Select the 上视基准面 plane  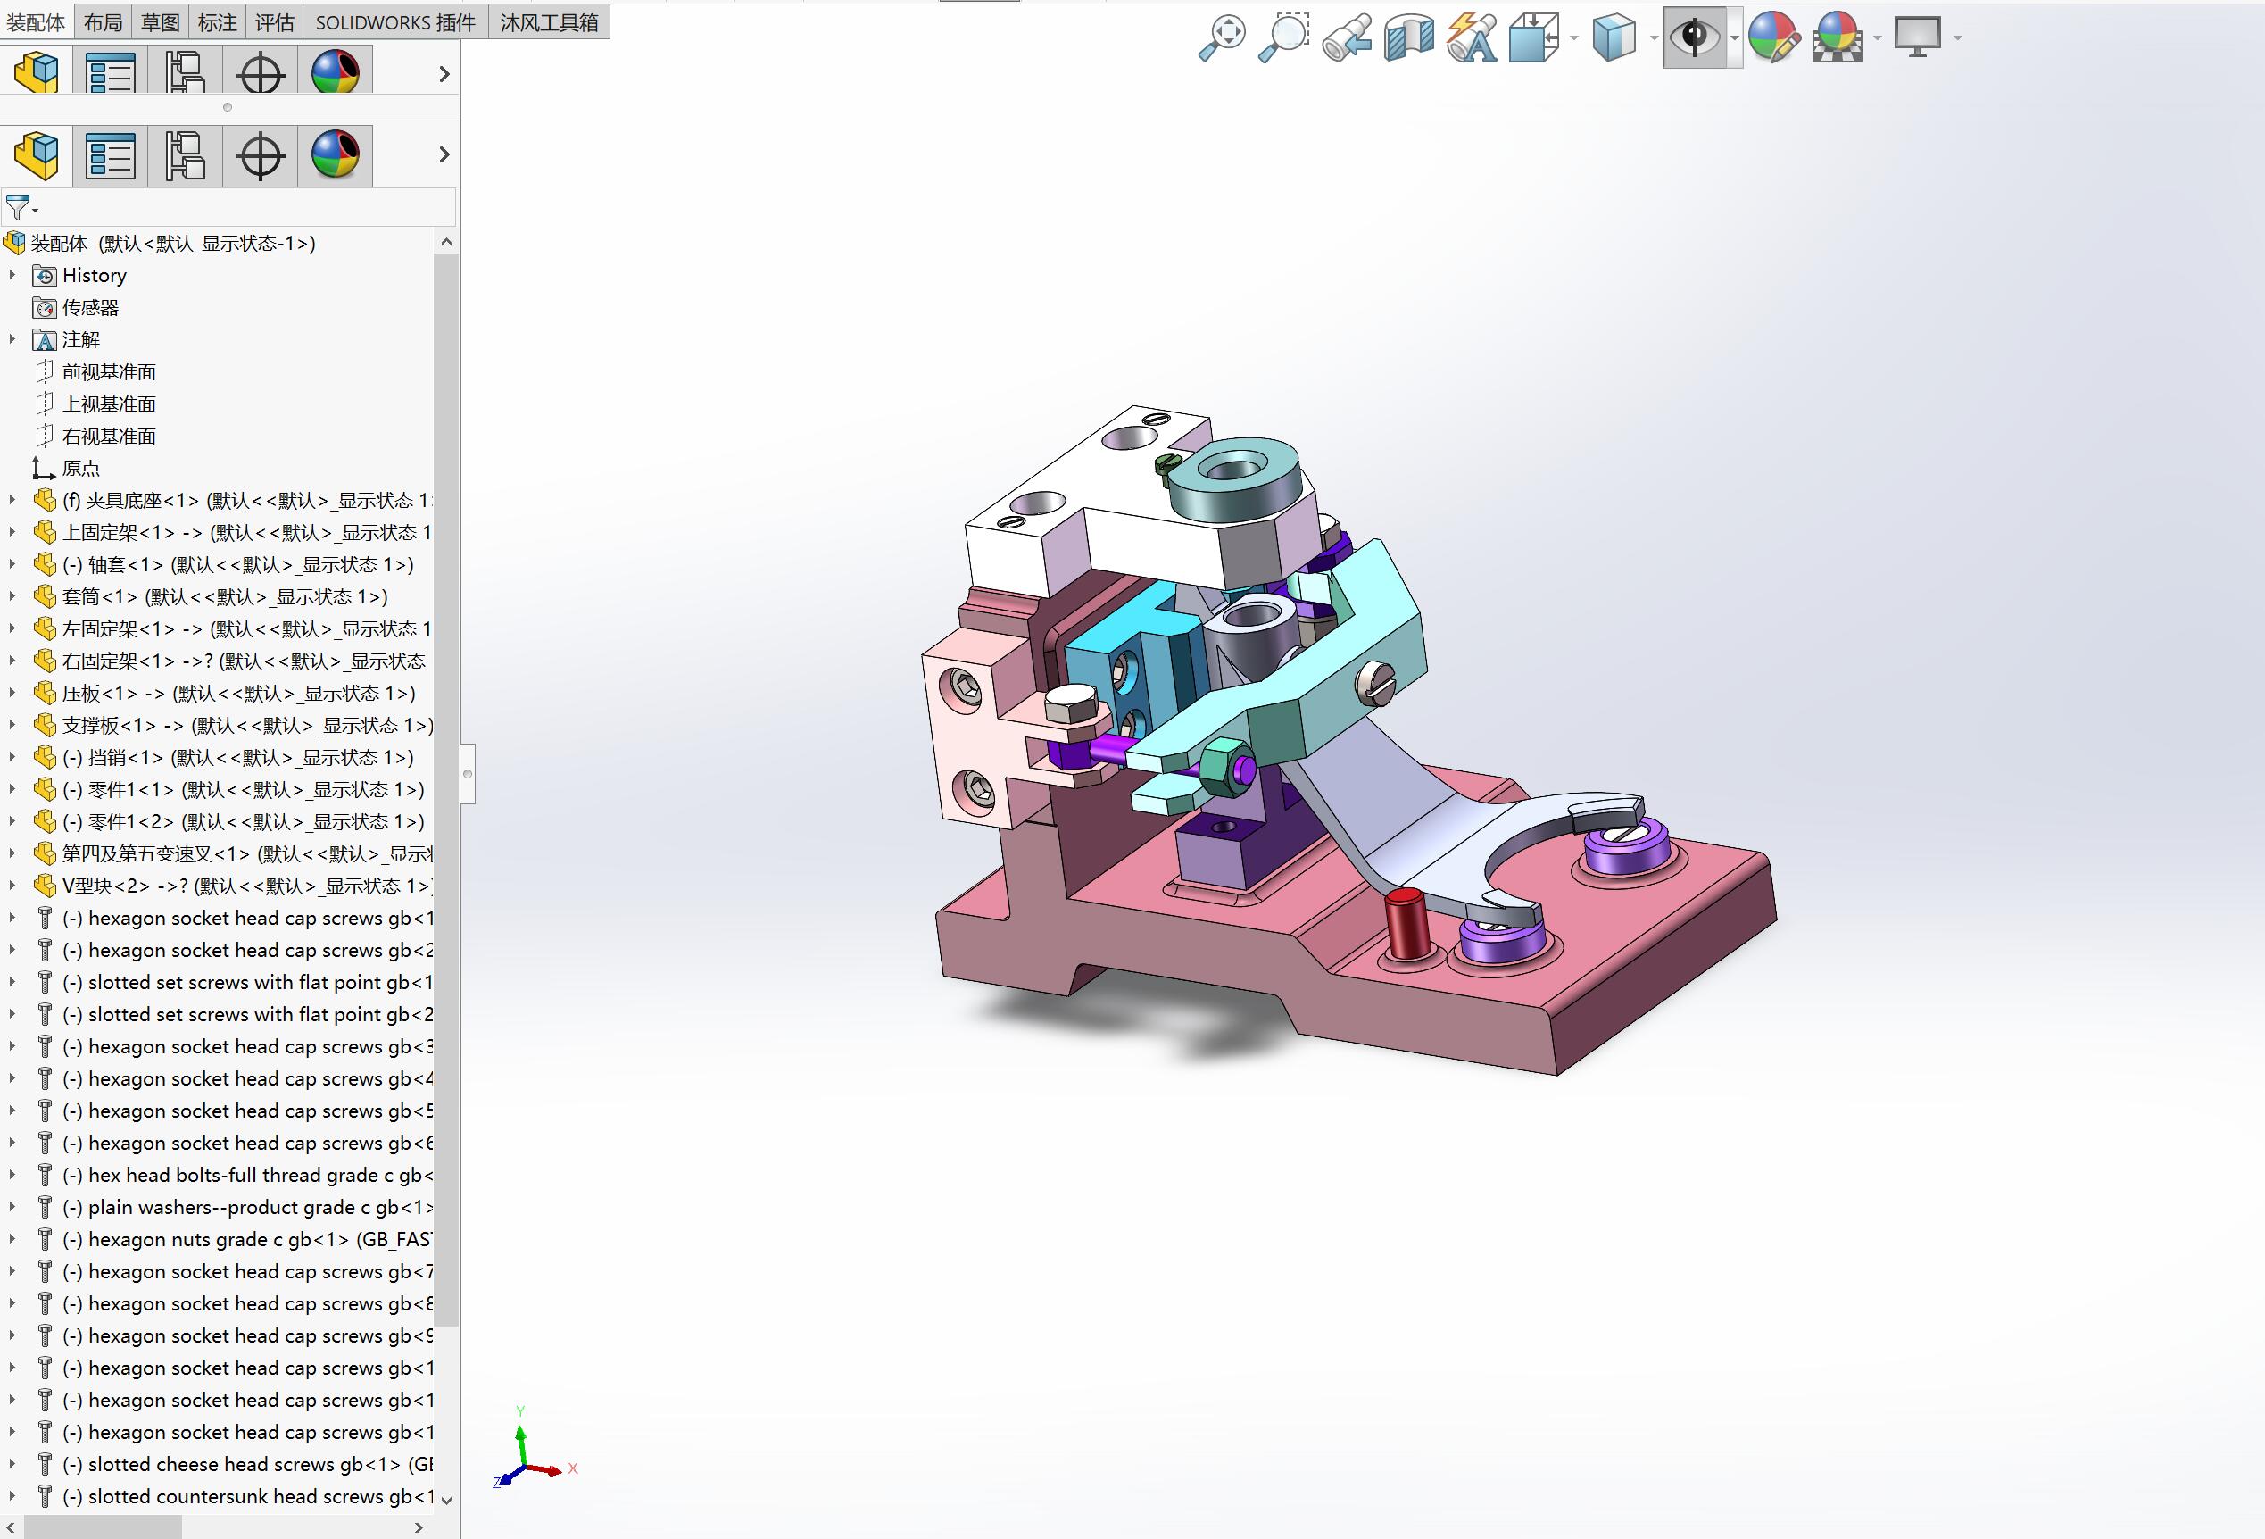click(x=109, y=404)
